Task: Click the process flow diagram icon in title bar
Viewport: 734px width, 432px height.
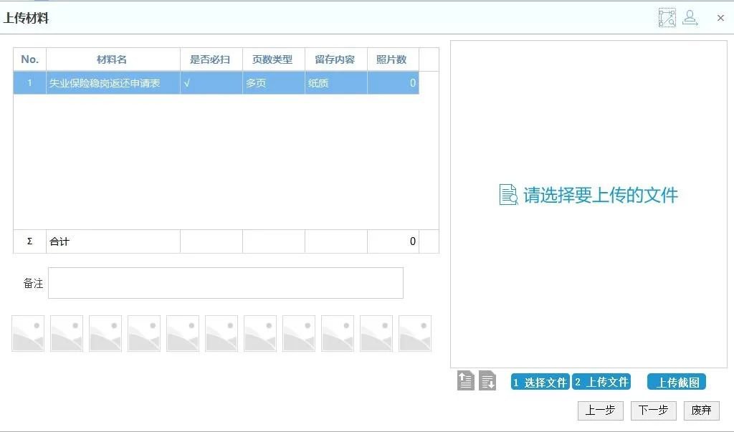Action: tap(667, 18)
